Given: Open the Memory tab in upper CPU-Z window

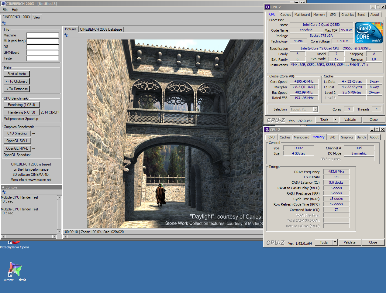Looking at the screenshot, I should point(319,15).
